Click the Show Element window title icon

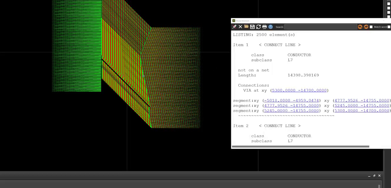point(234,21)
